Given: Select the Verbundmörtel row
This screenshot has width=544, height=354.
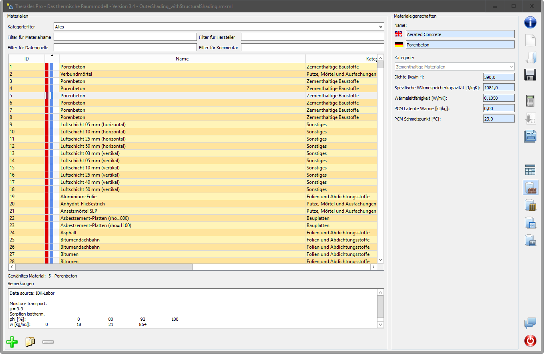Looking at the screenshot, I should tap(193, 74).
